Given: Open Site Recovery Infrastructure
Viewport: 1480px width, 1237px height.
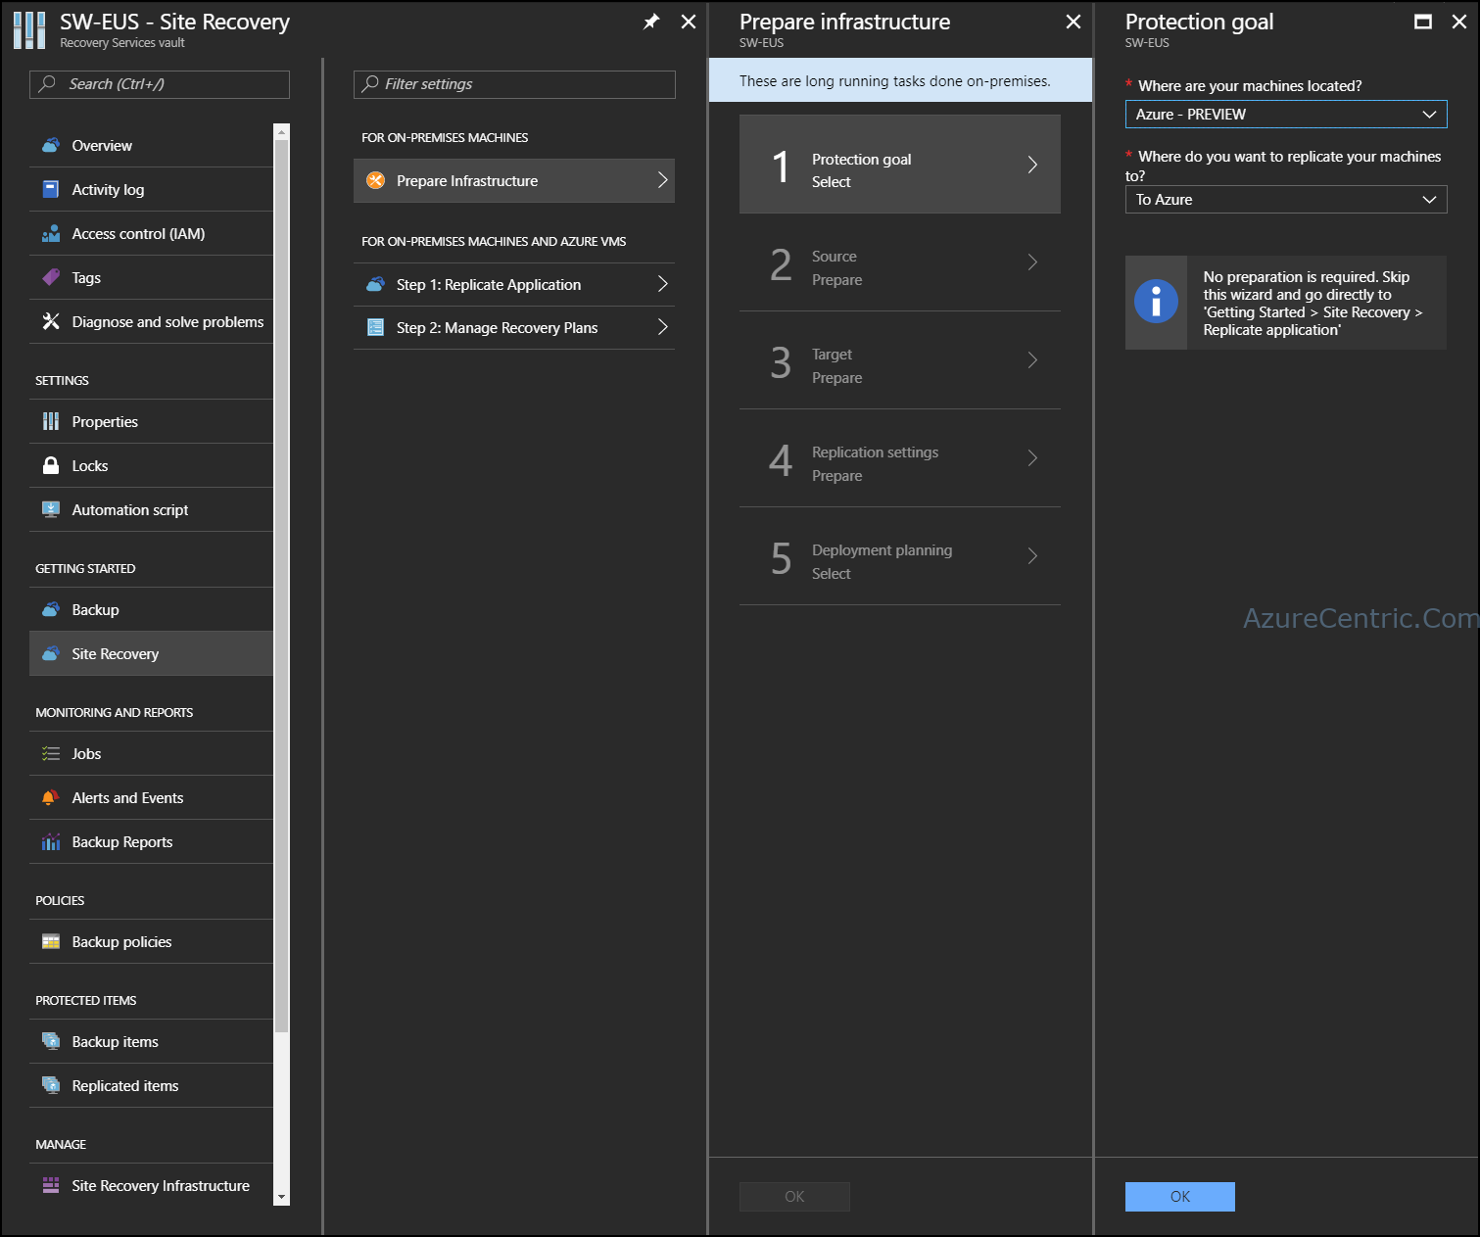Looking at the screenshot, I should (x=151, y=1185).
